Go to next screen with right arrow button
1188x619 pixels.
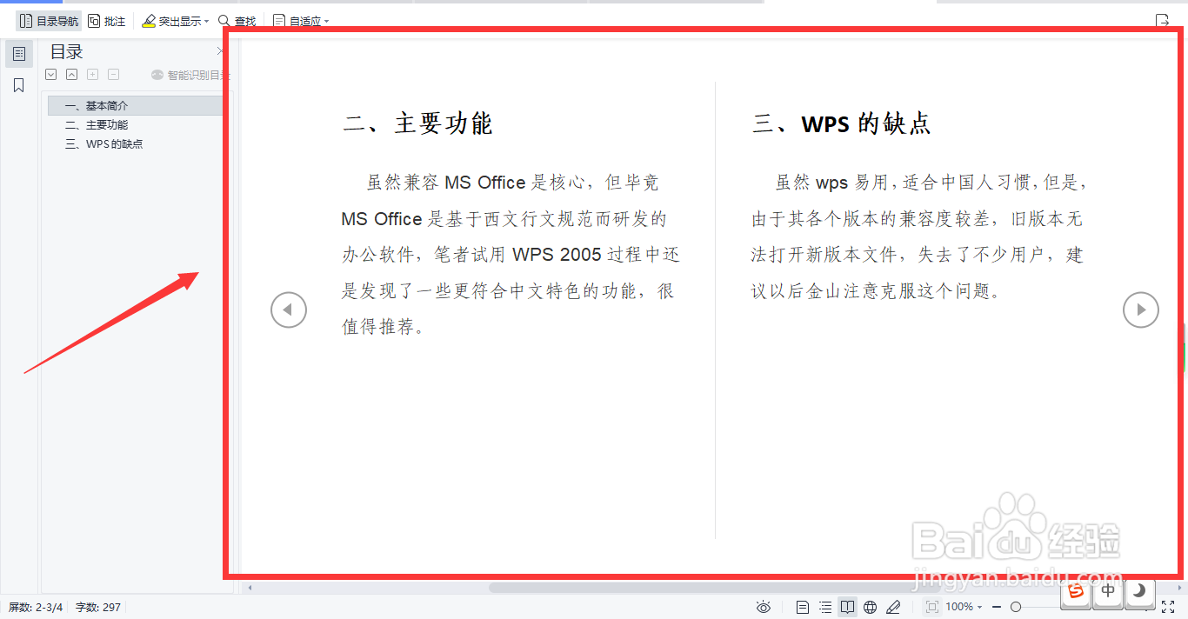(1141, 309)
